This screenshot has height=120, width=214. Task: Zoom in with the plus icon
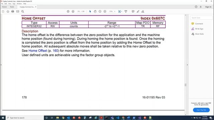point(105,11)
